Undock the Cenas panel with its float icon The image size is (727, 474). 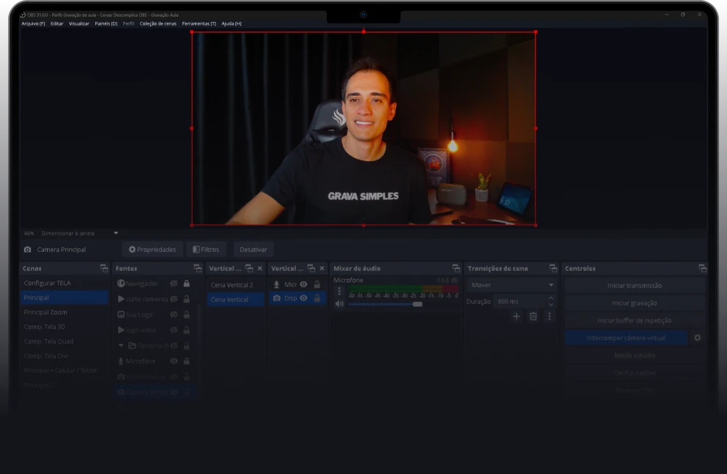pos(104,268)
